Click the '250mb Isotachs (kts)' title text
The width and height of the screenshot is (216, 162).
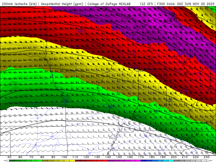click(19, 4)
